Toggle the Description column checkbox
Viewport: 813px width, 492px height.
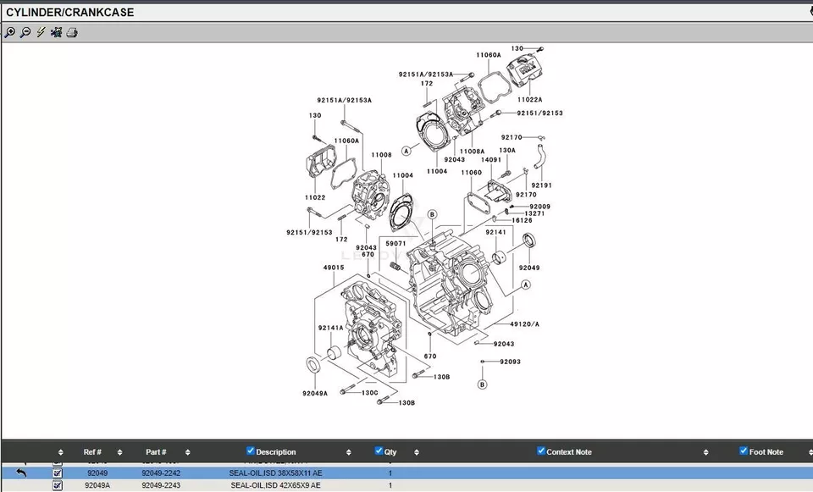coord(251,451)
